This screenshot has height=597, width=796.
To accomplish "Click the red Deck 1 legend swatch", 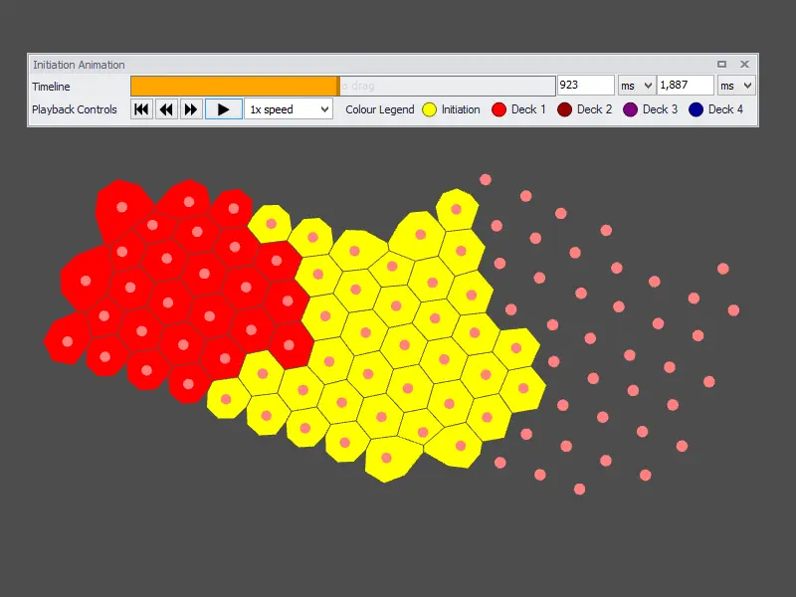I will point(499,109).
